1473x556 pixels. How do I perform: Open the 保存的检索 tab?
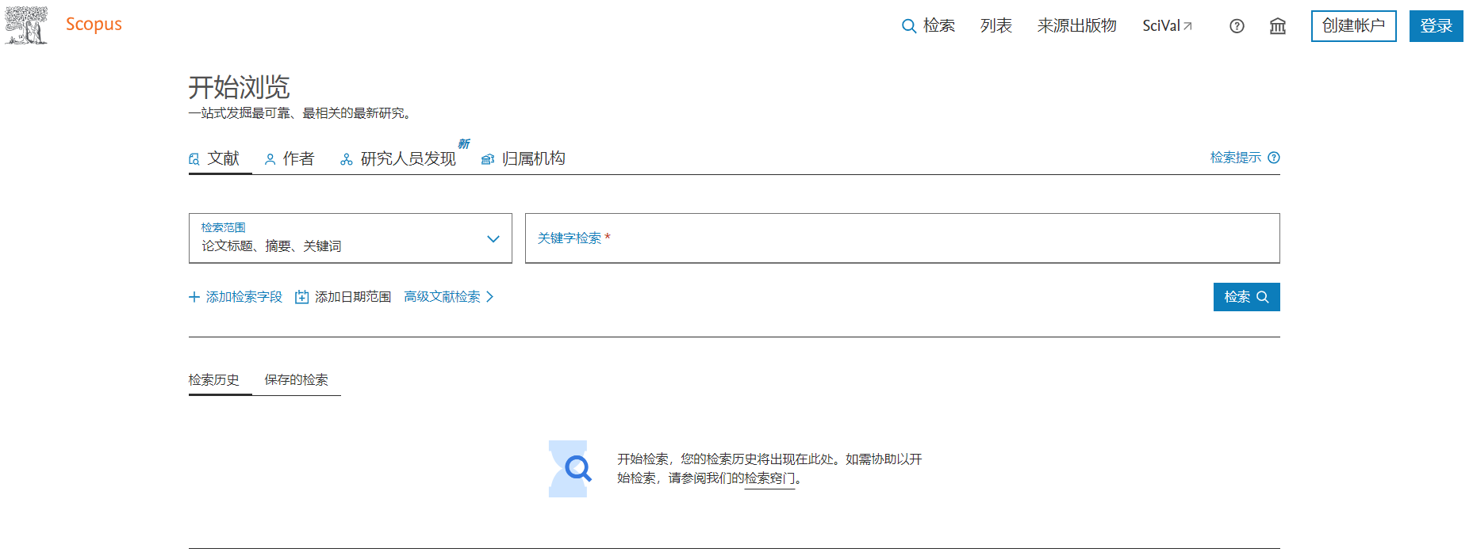(296, 380)
